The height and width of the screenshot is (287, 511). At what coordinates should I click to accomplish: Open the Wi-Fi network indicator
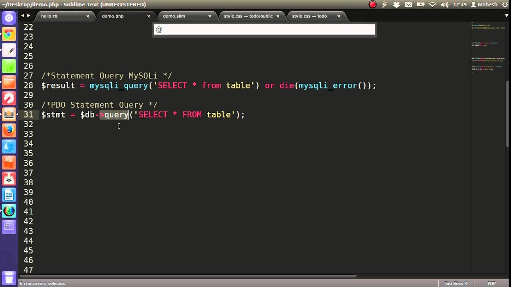[x=432, y=4]
